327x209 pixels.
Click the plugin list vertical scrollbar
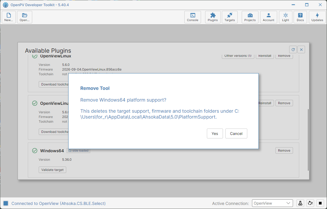pyautogui.click(x=308, y=140)
